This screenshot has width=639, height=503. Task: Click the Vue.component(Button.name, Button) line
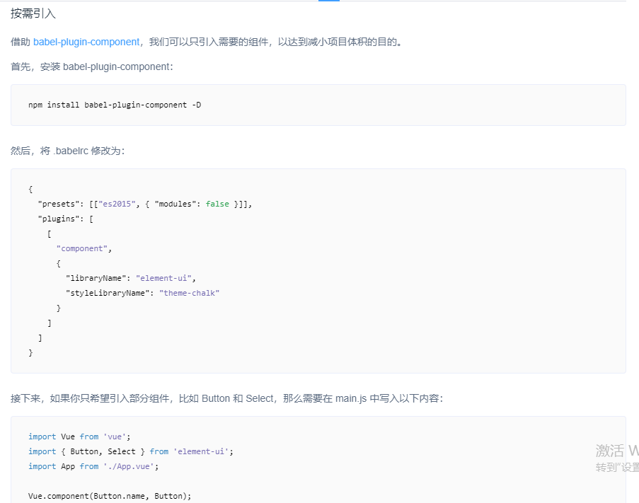(110, 496)
